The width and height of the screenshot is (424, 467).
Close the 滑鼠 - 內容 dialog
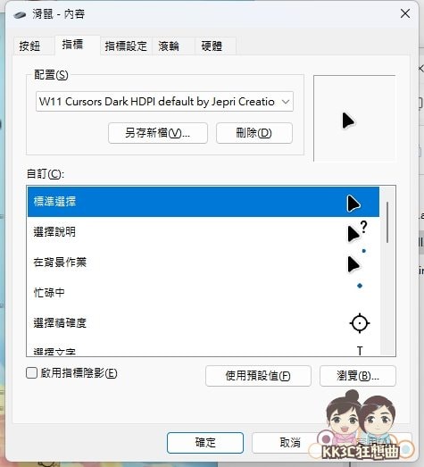click(x=405, y=13)
